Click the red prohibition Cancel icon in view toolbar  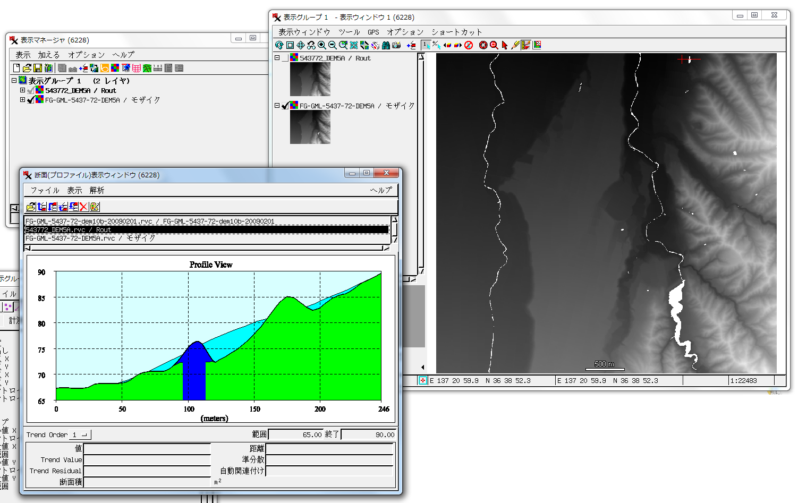point(469,45)
